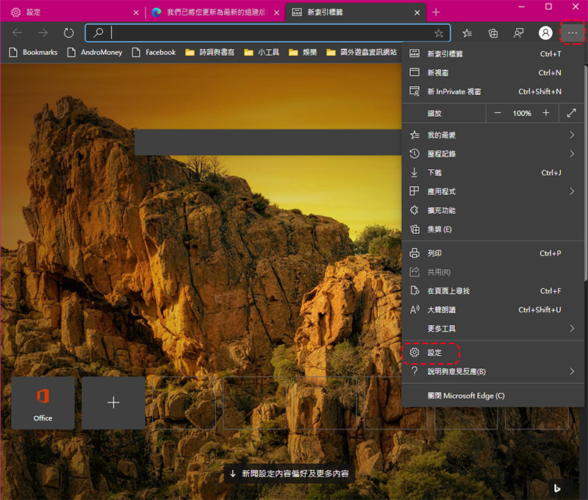This screenshot has height=500, width=588.
Task: Enter full screen using zoom arrow icon
Action: tap(571, 113)
